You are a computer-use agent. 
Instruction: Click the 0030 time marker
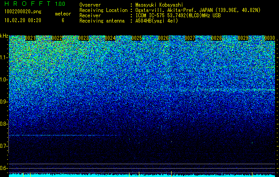(x=270, y=38)
